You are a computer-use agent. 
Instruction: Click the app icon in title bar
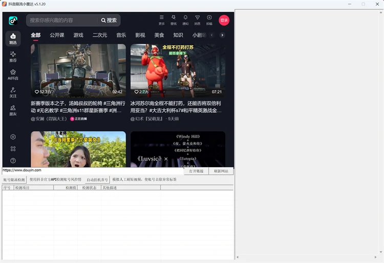(5, 4)
